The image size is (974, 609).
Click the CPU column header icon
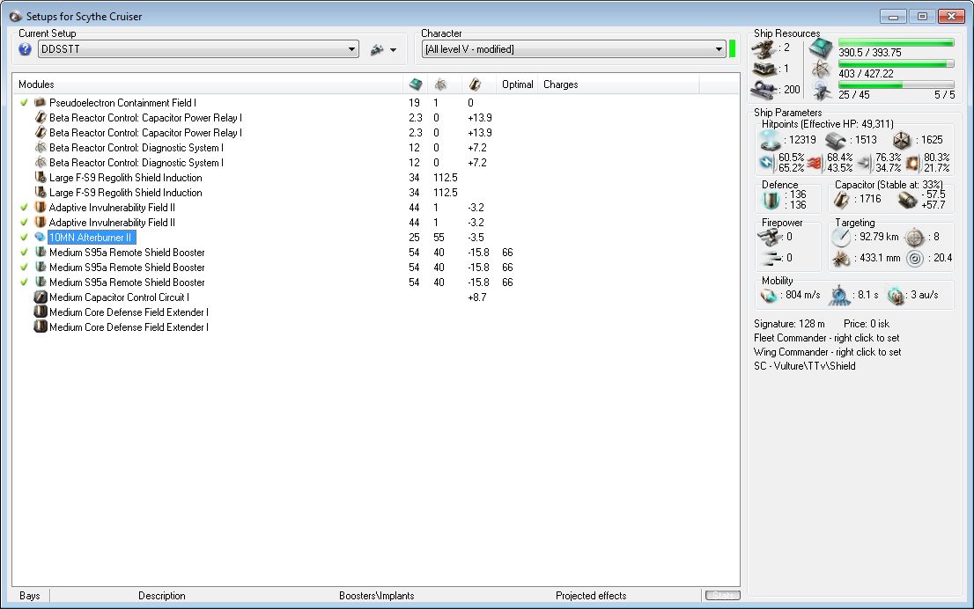[x=416, y=84]
